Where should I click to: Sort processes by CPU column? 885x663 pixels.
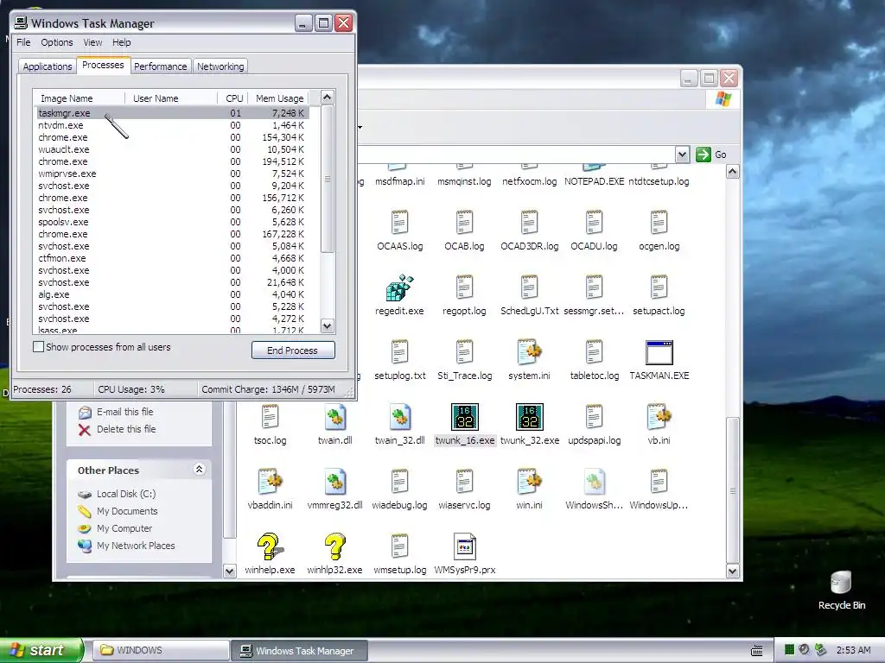[x=233, y=98]
